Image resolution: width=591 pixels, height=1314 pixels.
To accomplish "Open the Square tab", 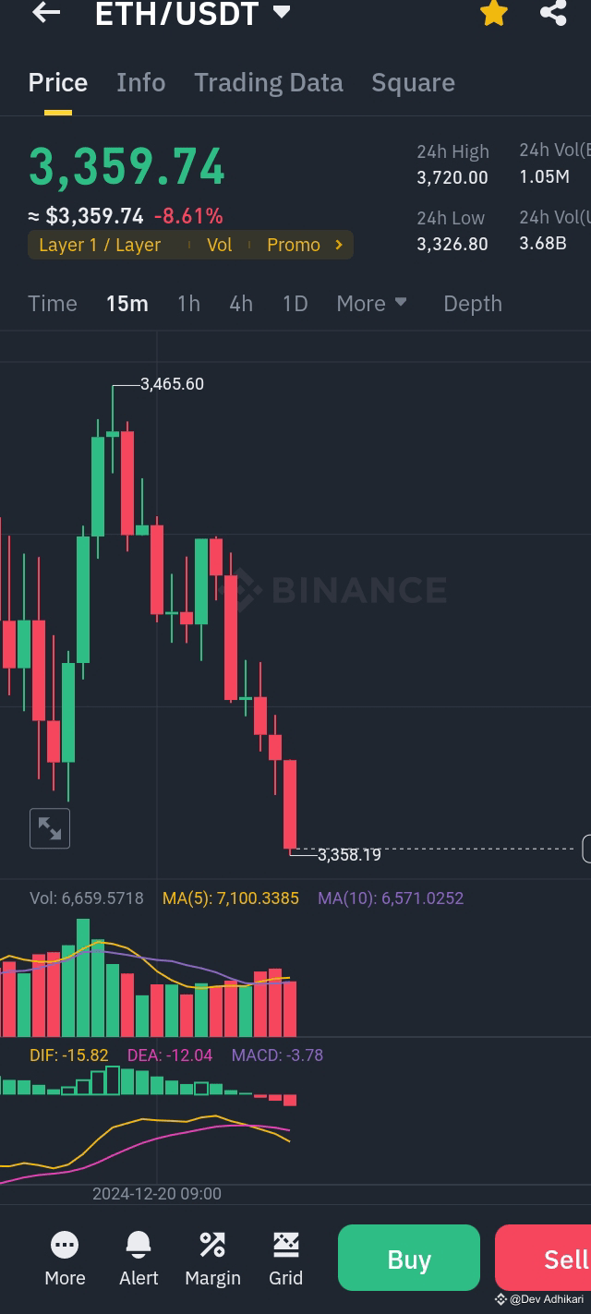I will 413,82.
